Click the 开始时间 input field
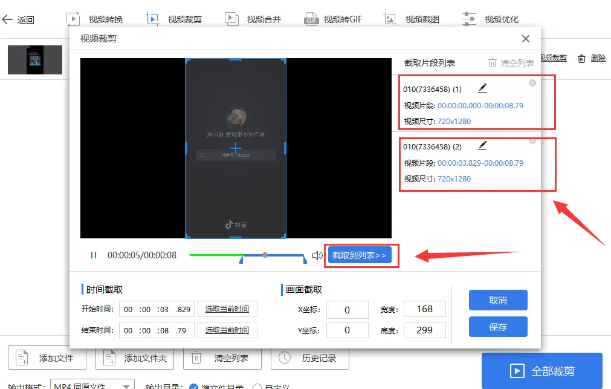The width and height of the screenshot is (611, 389). [x=157, y=309]
